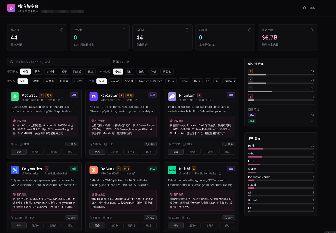Click the @farcaster_xyz handle
Viewport: 336px width, 233px height.
coord(110,100)
